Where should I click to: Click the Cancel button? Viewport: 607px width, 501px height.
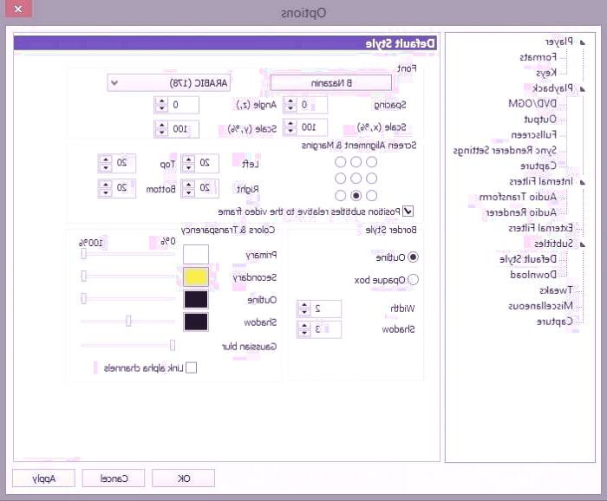click(x=114, y=478)
